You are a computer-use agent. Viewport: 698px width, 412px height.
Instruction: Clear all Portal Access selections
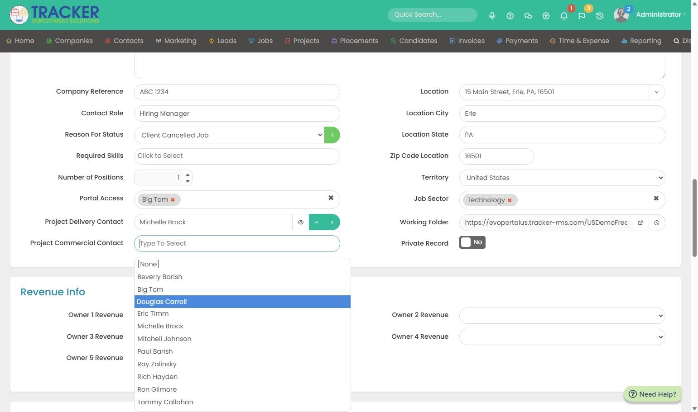pos(331,198)
